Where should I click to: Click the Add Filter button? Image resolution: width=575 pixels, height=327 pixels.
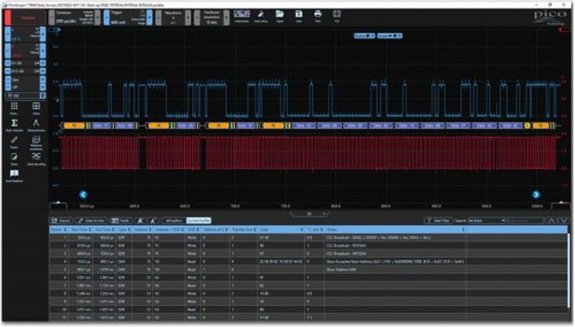pos(438,220)
